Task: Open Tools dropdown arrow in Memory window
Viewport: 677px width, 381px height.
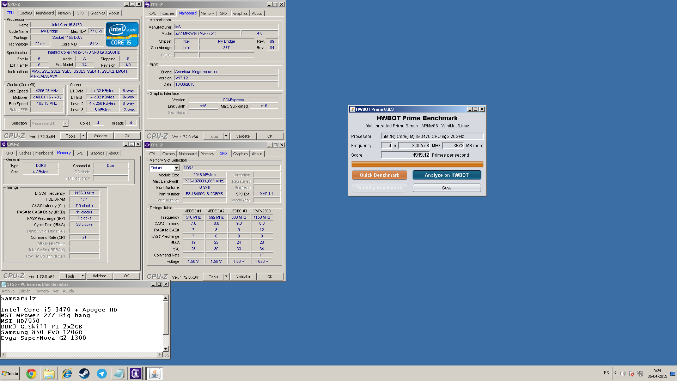Action: (x=83, y=276)
